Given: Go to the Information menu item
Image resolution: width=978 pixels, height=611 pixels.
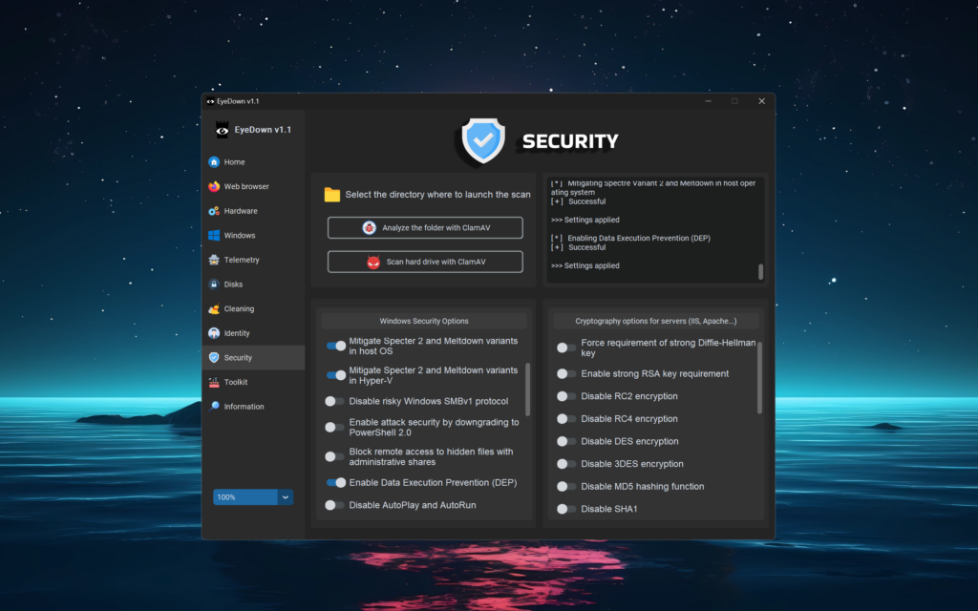Looking at the screenshot, I should [244, 407].
